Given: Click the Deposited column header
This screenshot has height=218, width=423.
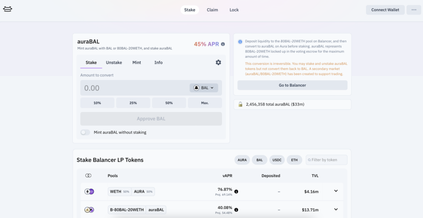Looking at the screenshot, I should pos(271,176).
